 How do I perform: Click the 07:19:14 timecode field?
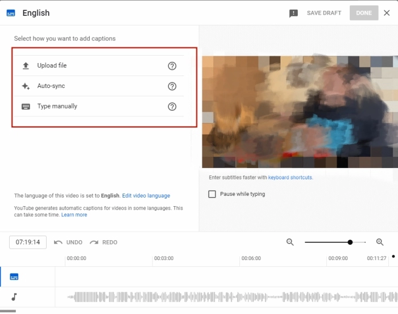point(28,242)
